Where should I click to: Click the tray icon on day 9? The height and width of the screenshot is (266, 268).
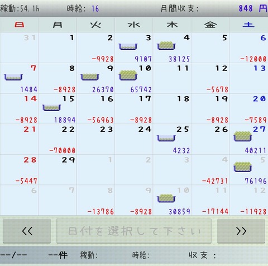tap(90, 77)
